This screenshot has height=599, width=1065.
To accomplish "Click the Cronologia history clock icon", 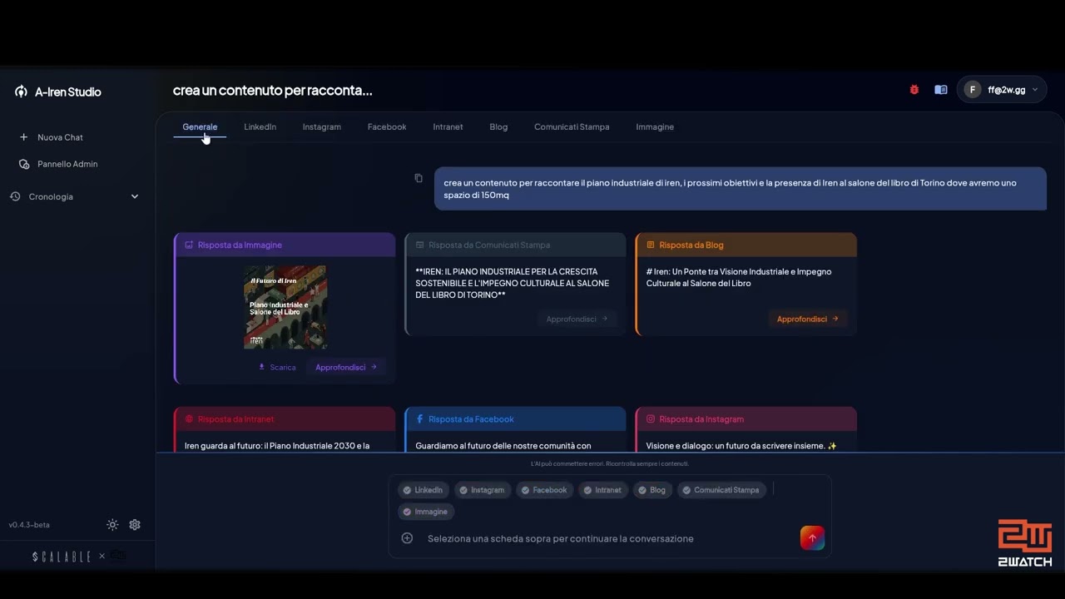I will [x=15, y=196].
